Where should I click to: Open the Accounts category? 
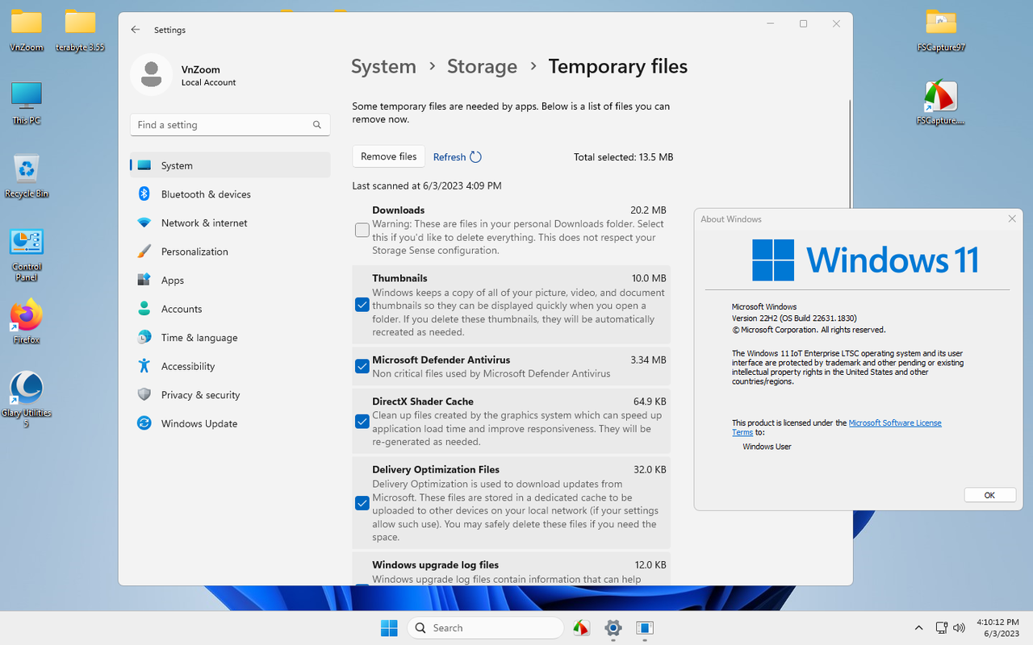pos(230,309)
